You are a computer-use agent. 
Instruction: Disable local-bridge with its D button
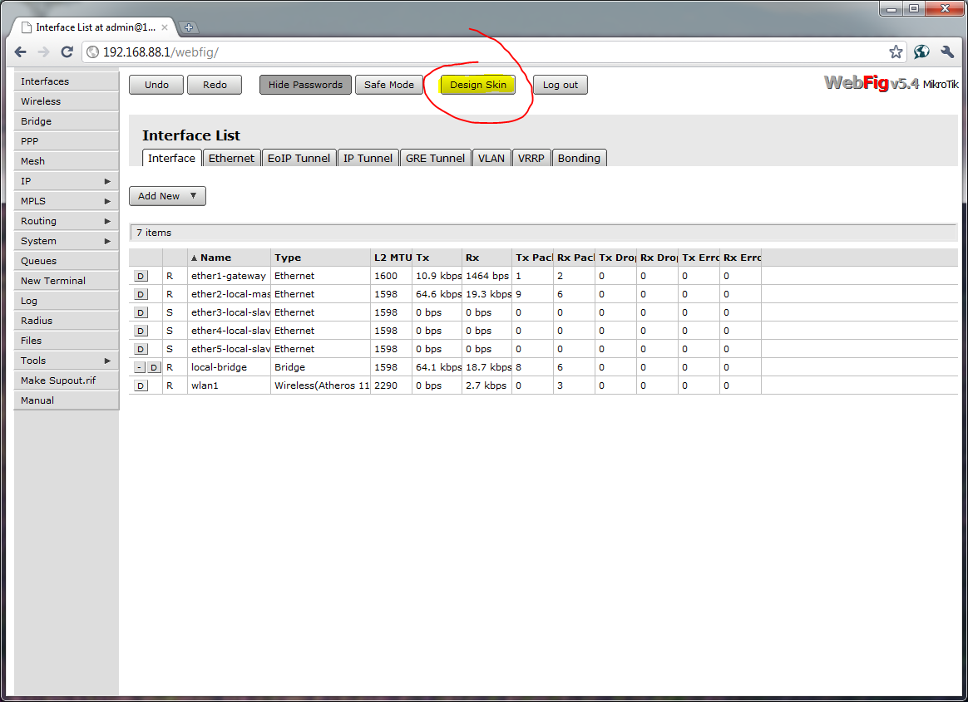154,368
